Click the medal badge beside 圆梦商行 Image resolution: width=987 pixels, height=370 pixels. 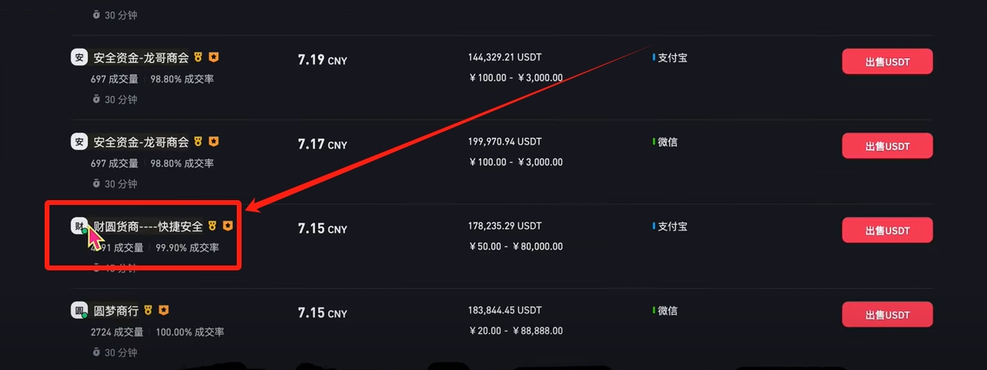click(x=148, y=309)
